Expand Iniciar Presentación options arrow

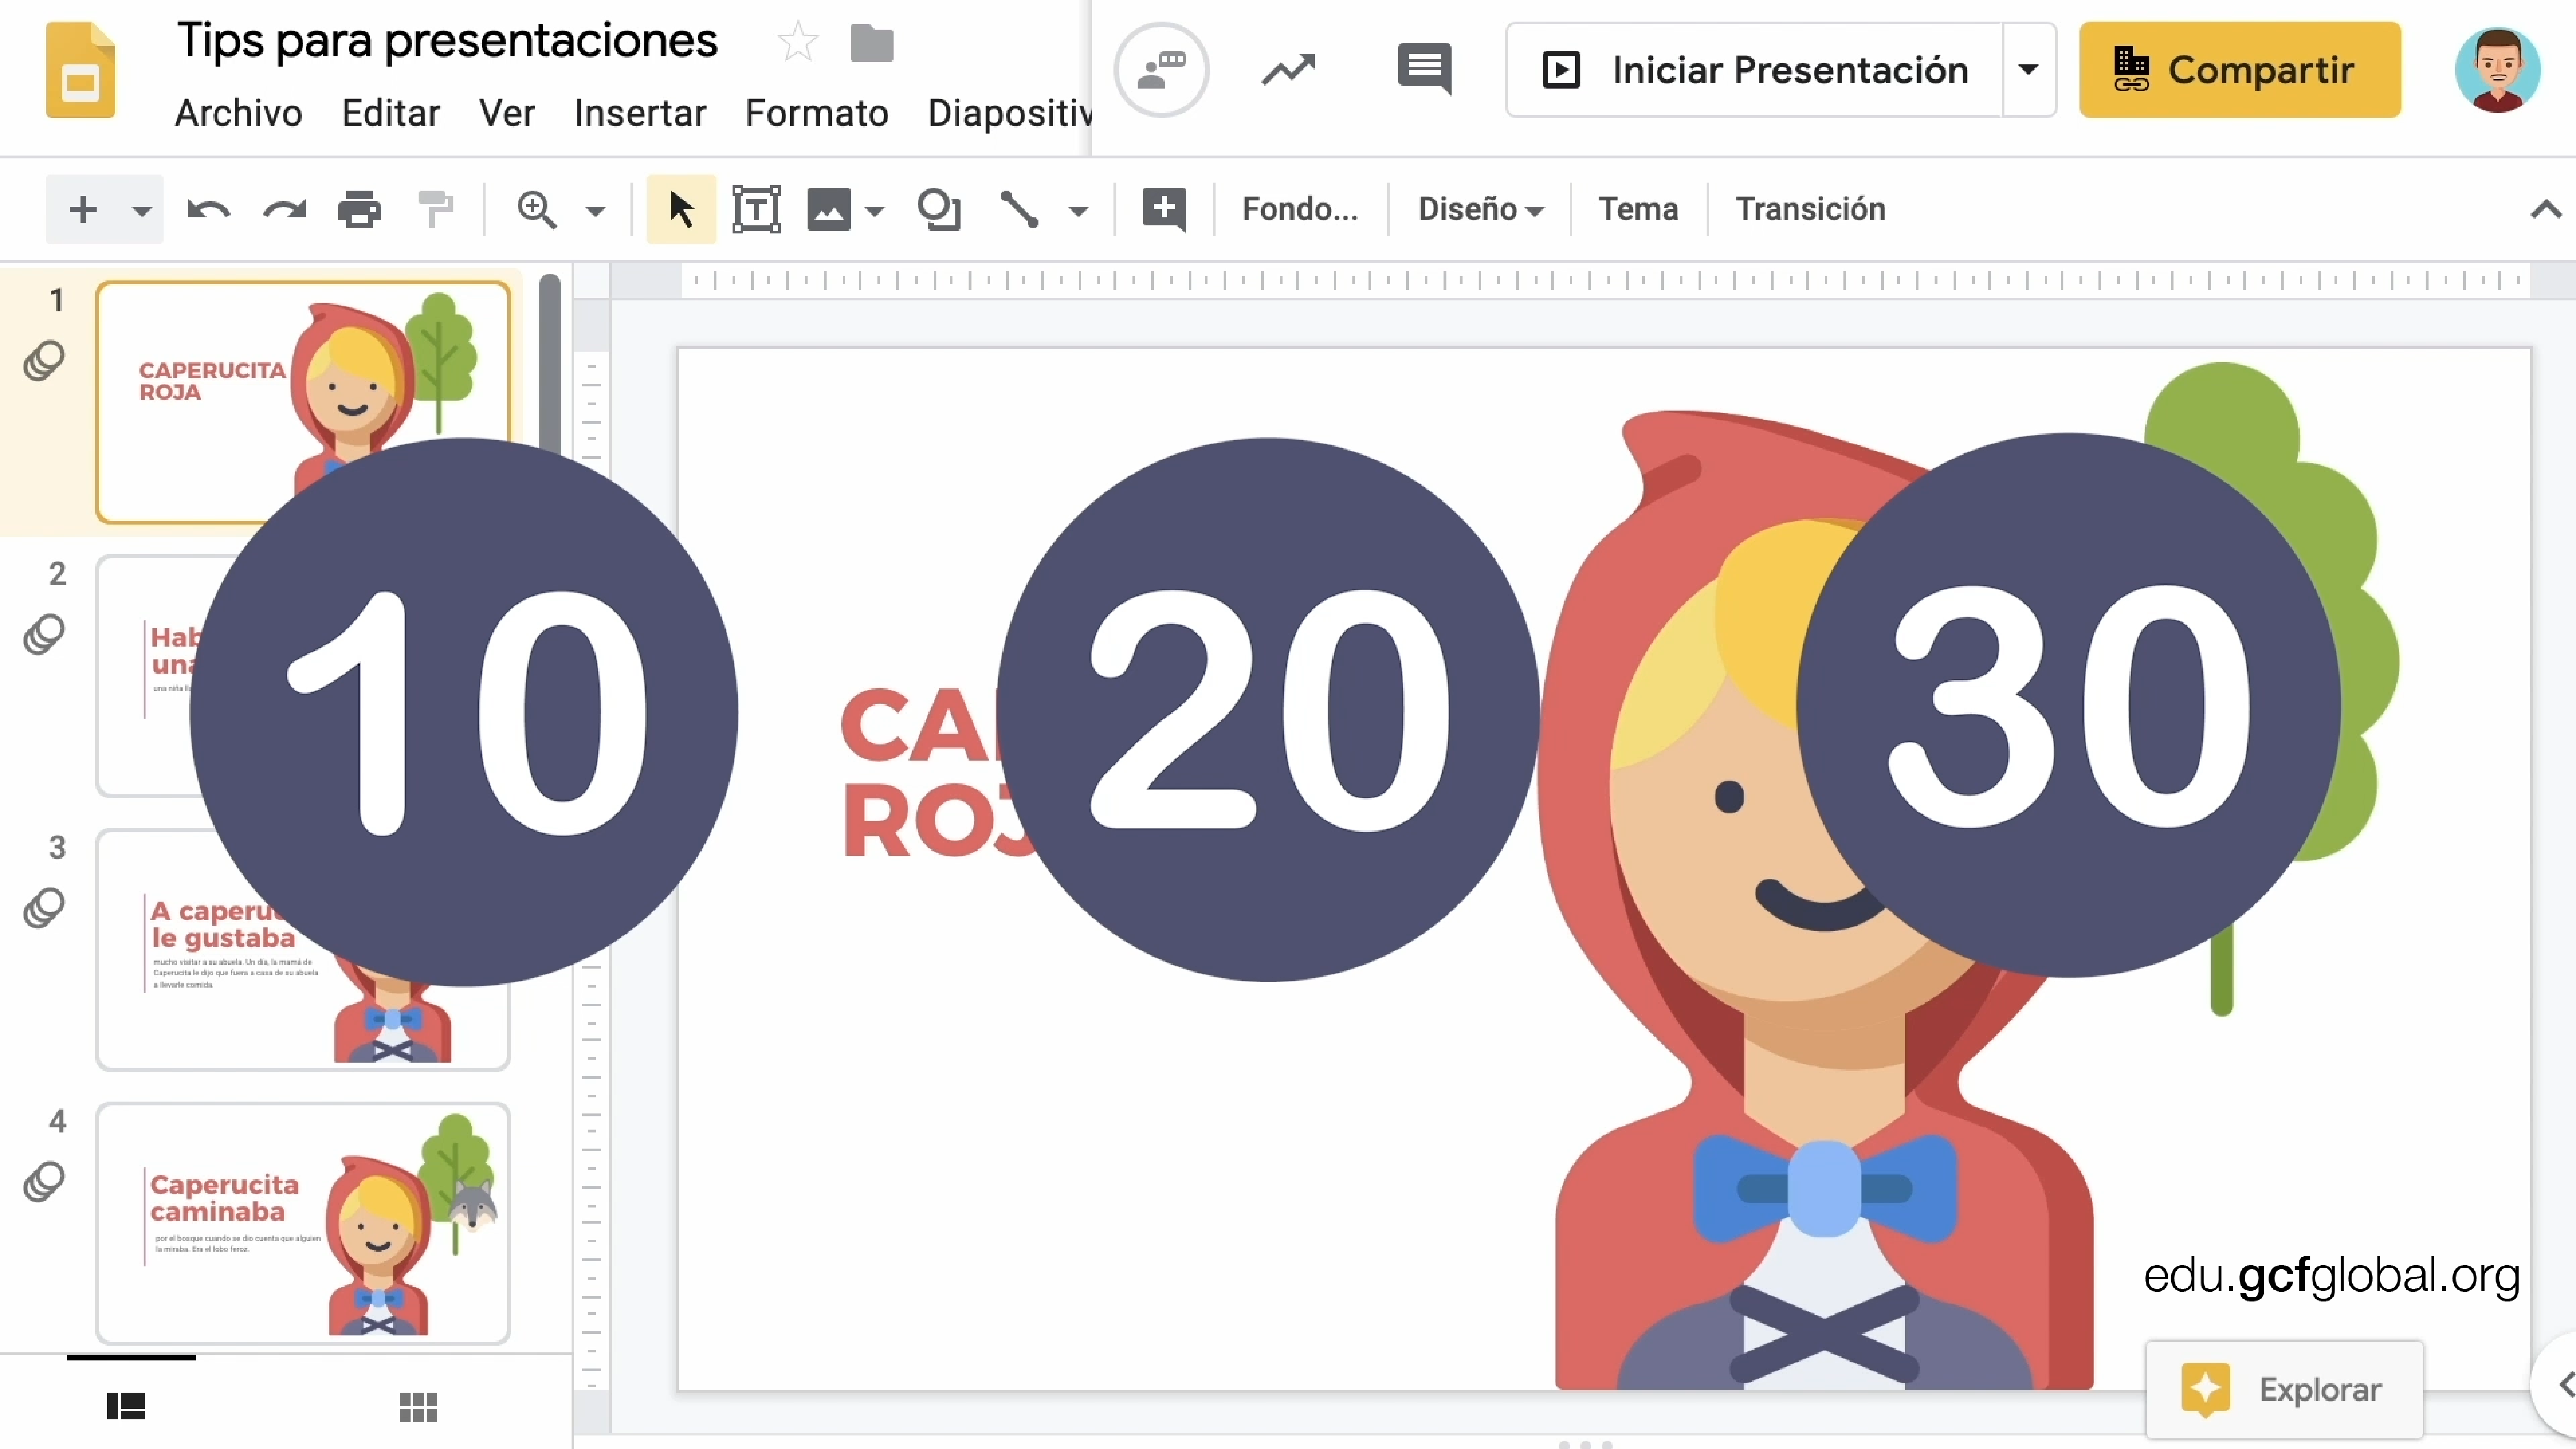[2029, 70]
